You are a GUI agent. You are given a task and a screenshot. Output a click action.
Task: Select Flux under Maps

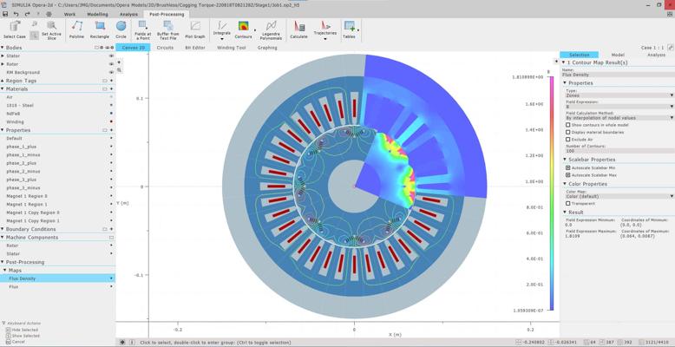pos(14,286)
